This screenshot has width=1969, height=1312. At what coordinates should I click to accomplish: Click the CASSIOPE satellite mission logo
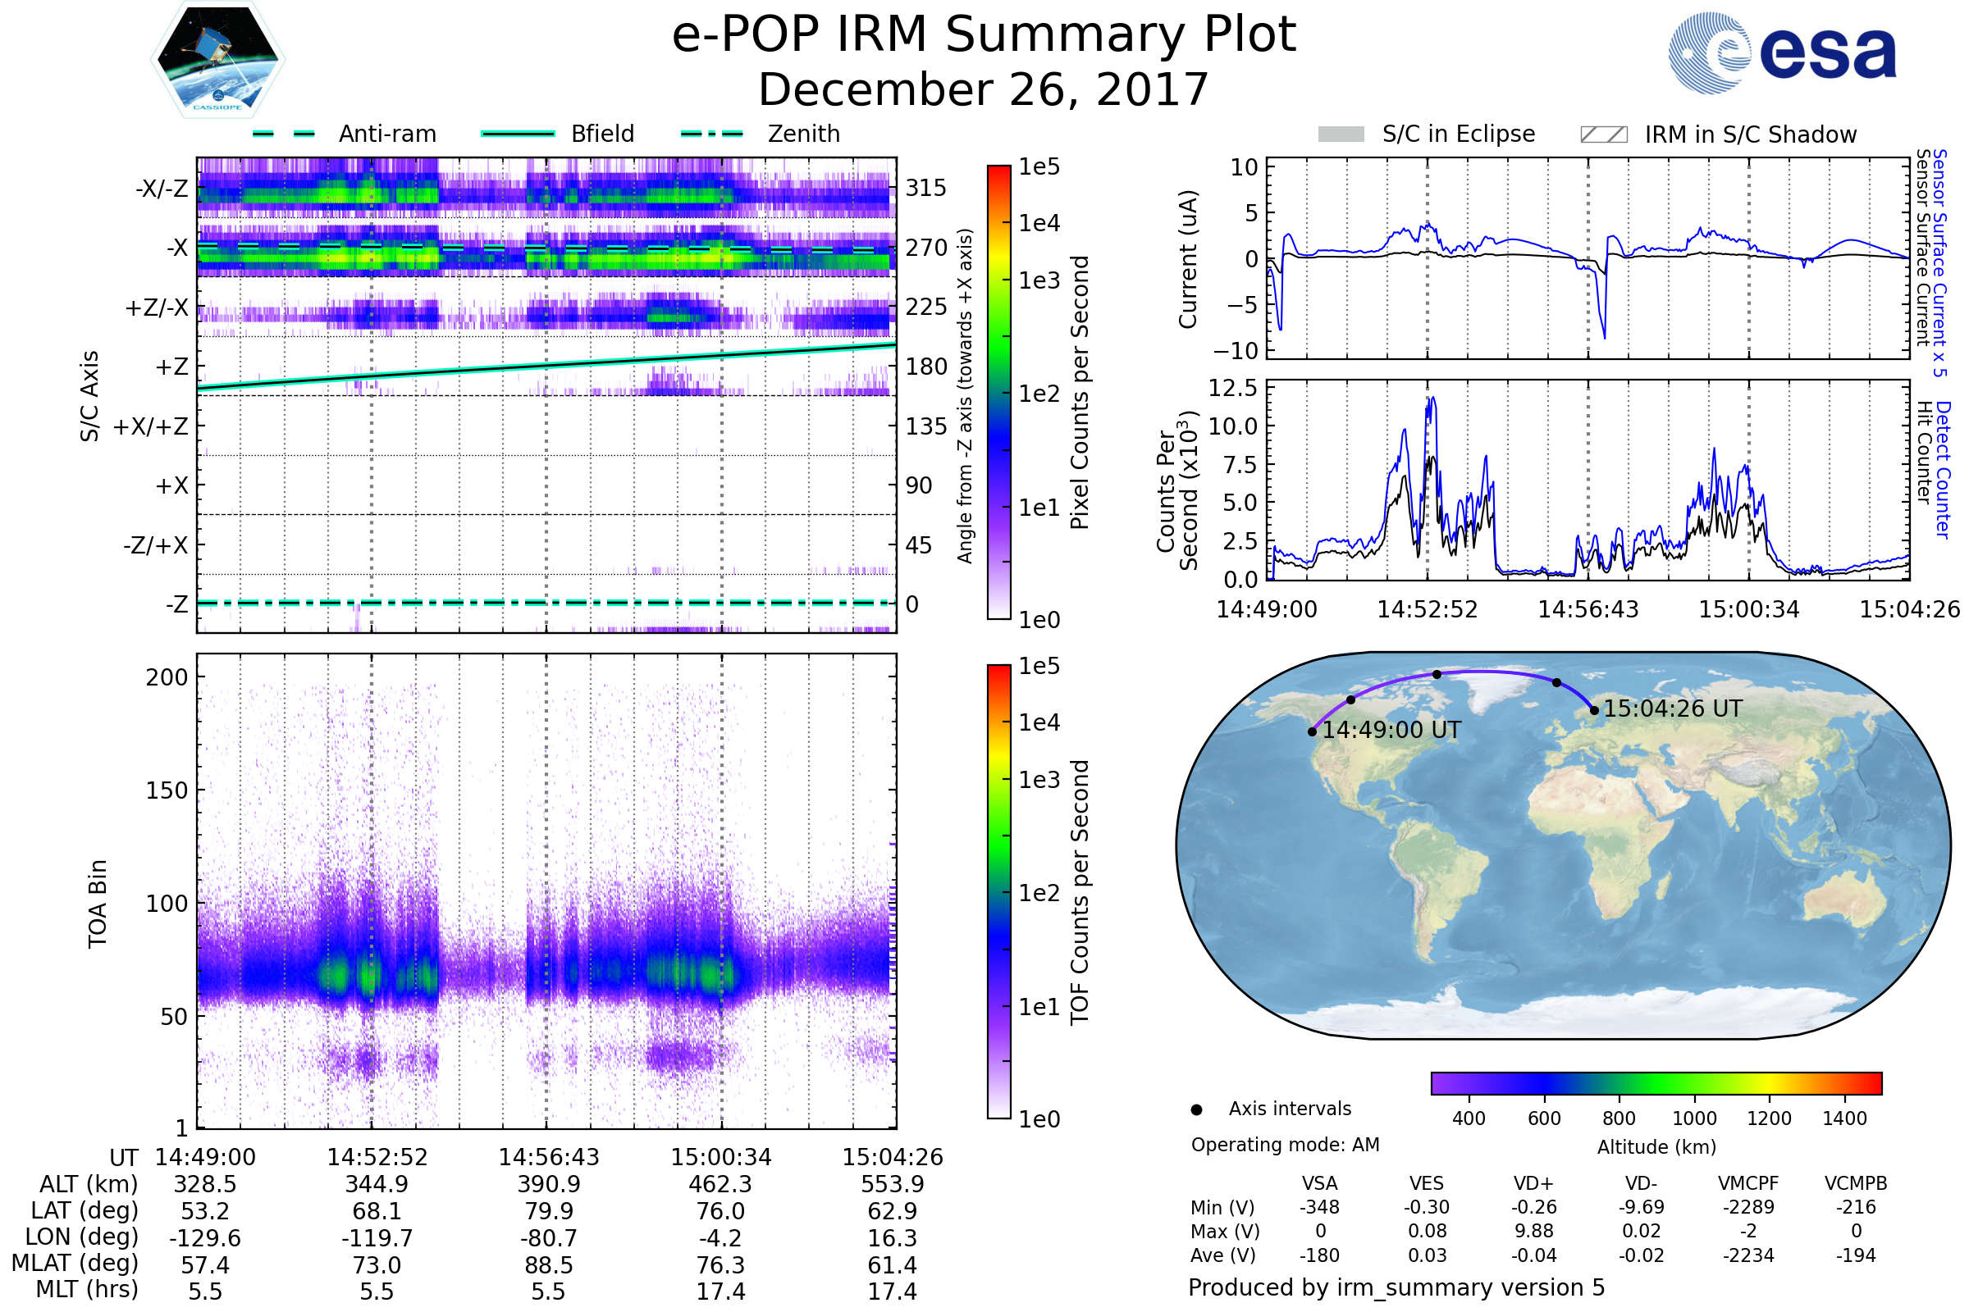click(217, 60)
